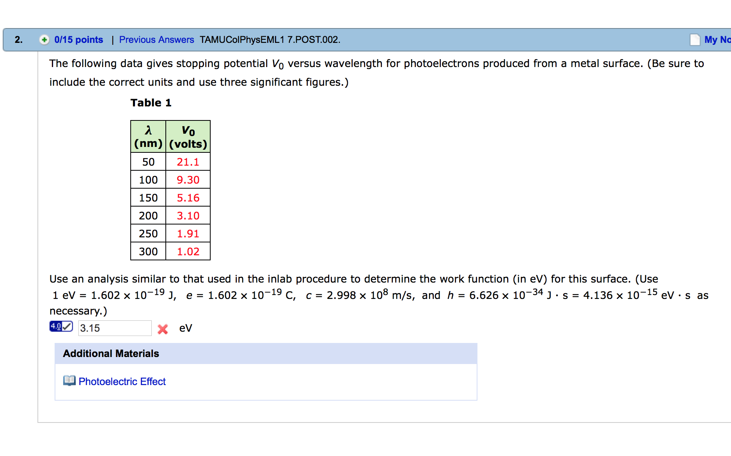Expand question details with the plus control
Image resolution: width=731 pixels, height=456 pixels.
(x=44, y=39)
